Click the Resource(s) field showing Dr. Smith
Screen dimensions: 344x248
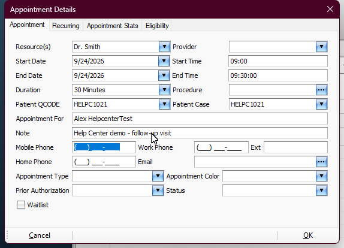click(116, 47)
